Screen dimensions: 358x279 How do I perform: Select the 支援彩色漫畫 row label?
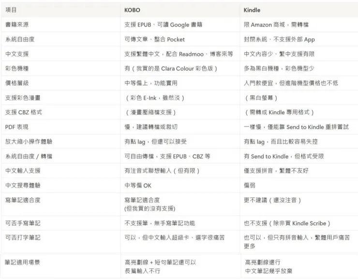coord(23,98)
